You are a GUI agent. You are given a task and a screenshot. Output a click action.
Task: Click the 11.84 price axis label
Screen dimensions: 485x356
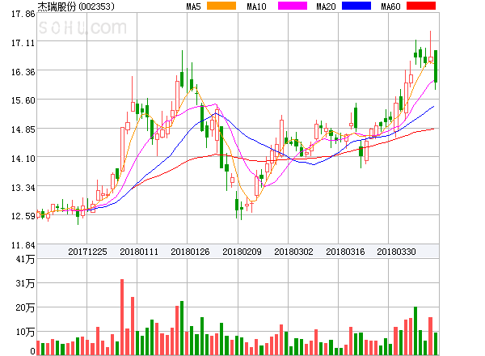(23, 245)
